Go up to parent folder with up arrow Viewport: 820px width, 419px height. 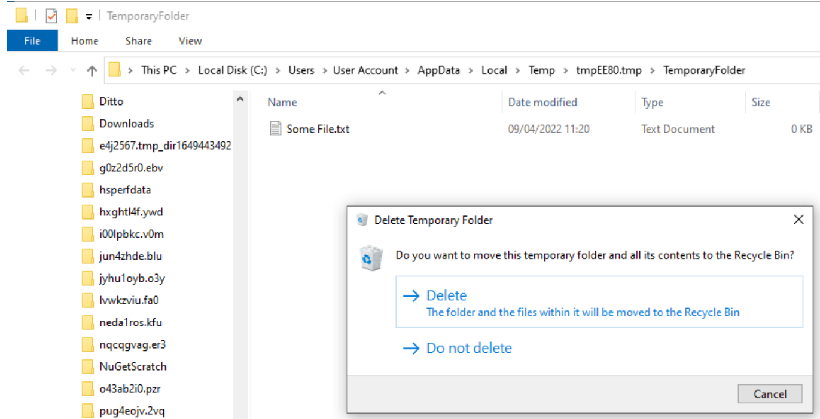point(91,70)
